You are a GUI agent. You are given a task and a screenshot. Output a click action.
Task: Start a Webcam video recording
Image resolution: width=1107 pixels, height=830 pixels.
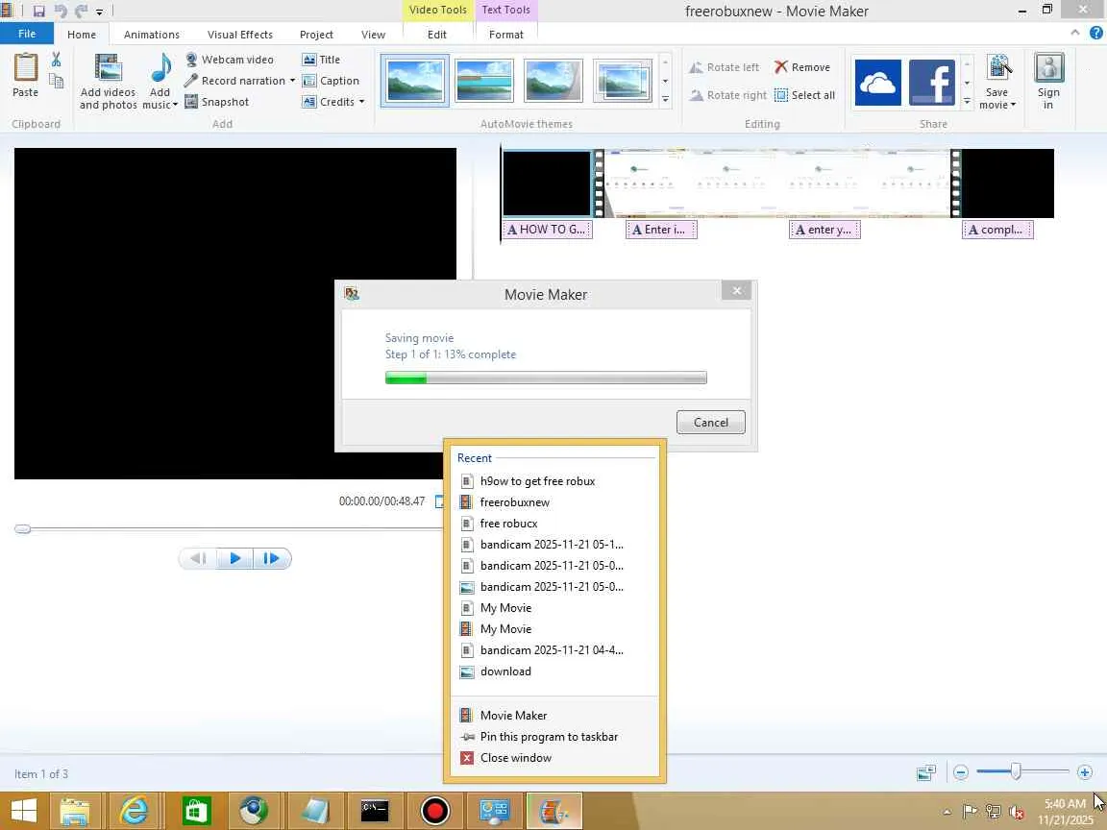(x=230, y=60)
